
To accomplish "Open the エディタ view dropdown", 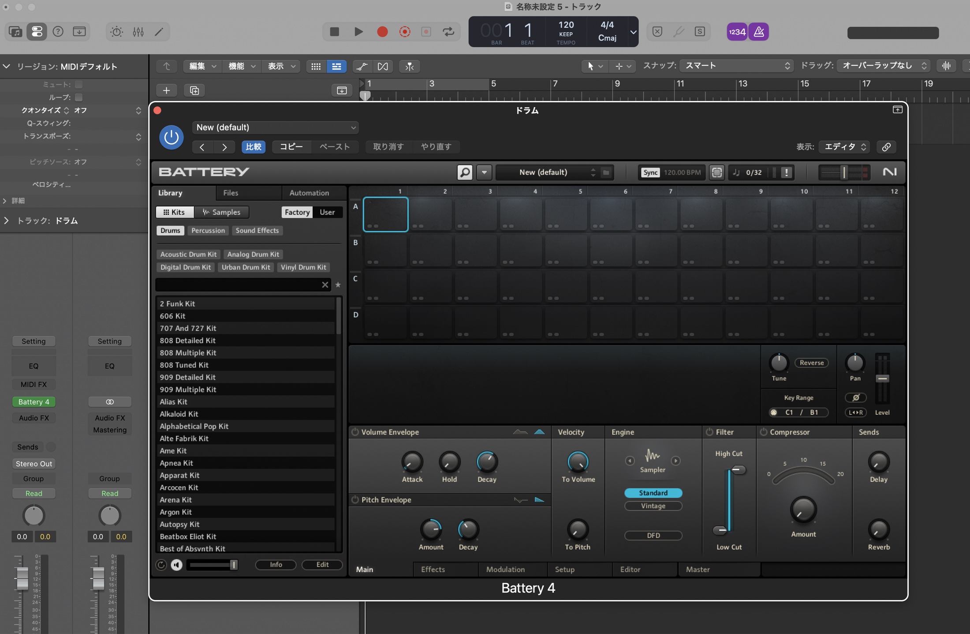I will pos(845,147).
